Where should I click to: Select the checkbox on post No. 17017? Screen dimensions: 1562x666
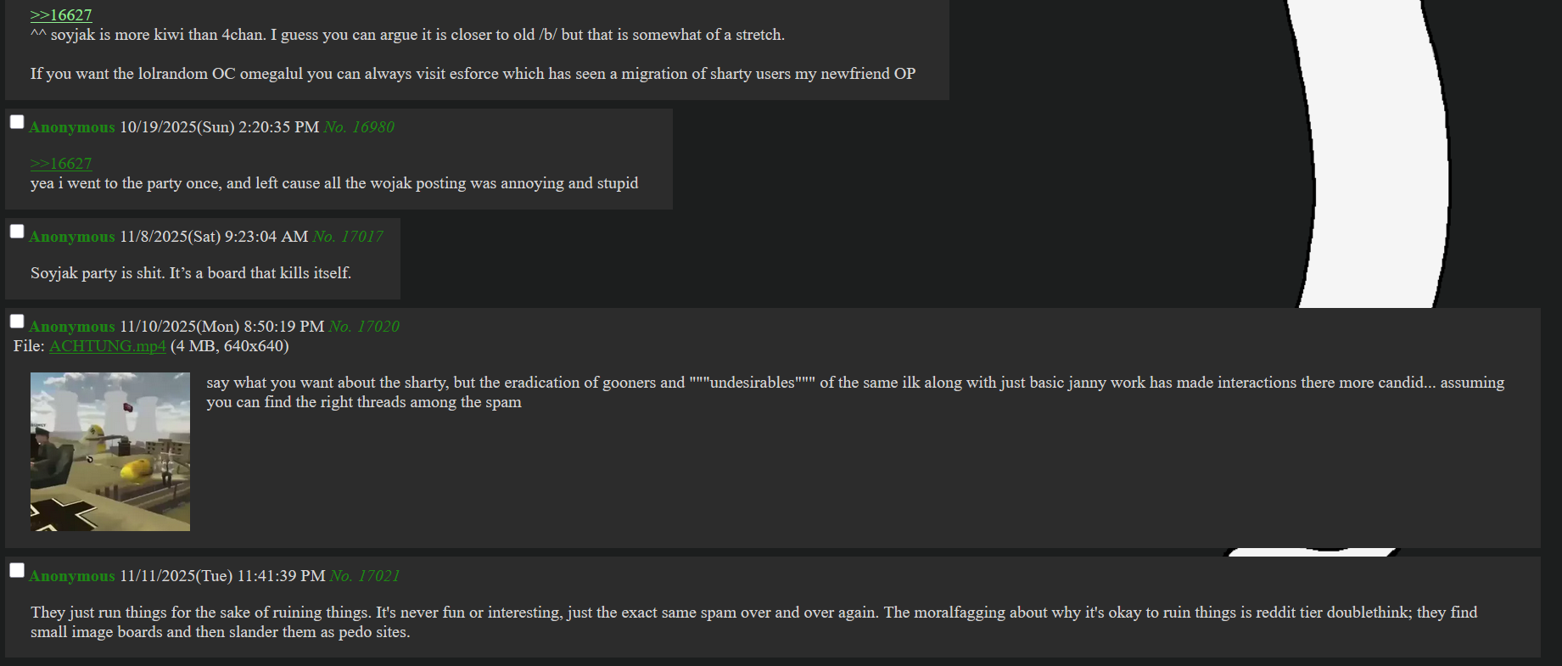pos(17,232)
